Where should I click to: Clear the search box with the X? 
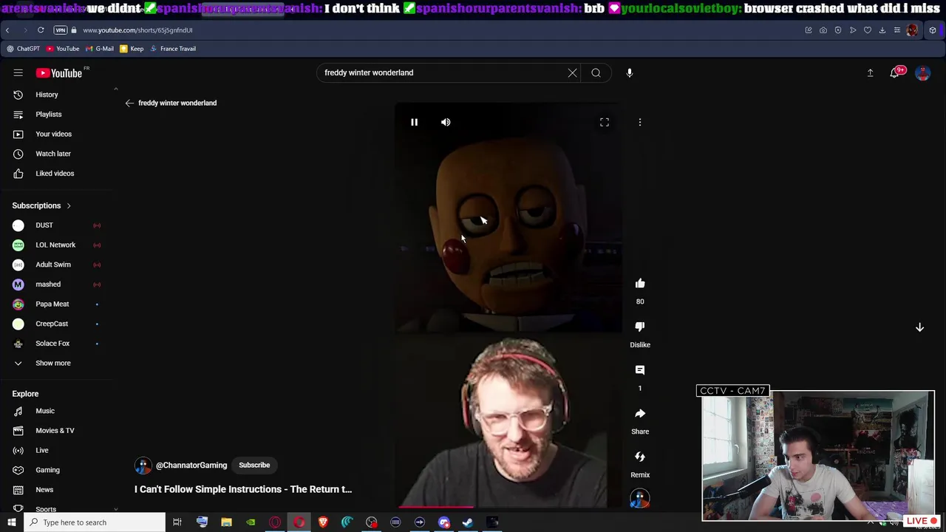tap(572, 72)
